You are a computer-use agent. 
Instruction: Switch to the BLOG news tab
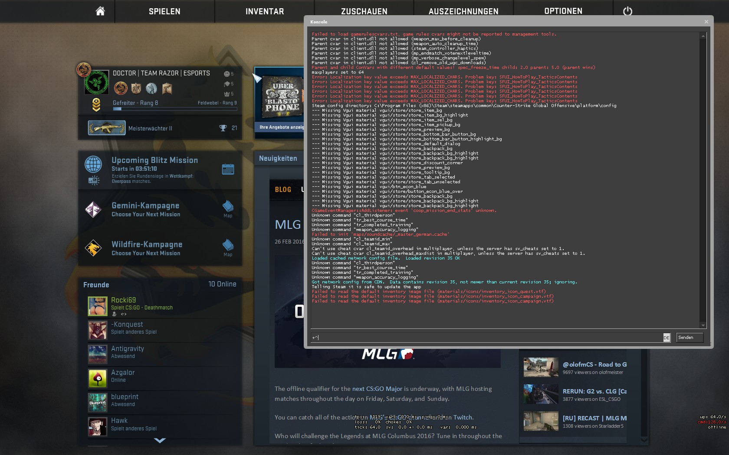[283, 190]
